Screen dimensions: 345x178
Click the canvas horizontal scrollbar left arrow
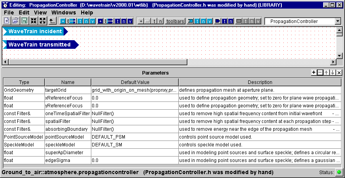coord(5,62)
